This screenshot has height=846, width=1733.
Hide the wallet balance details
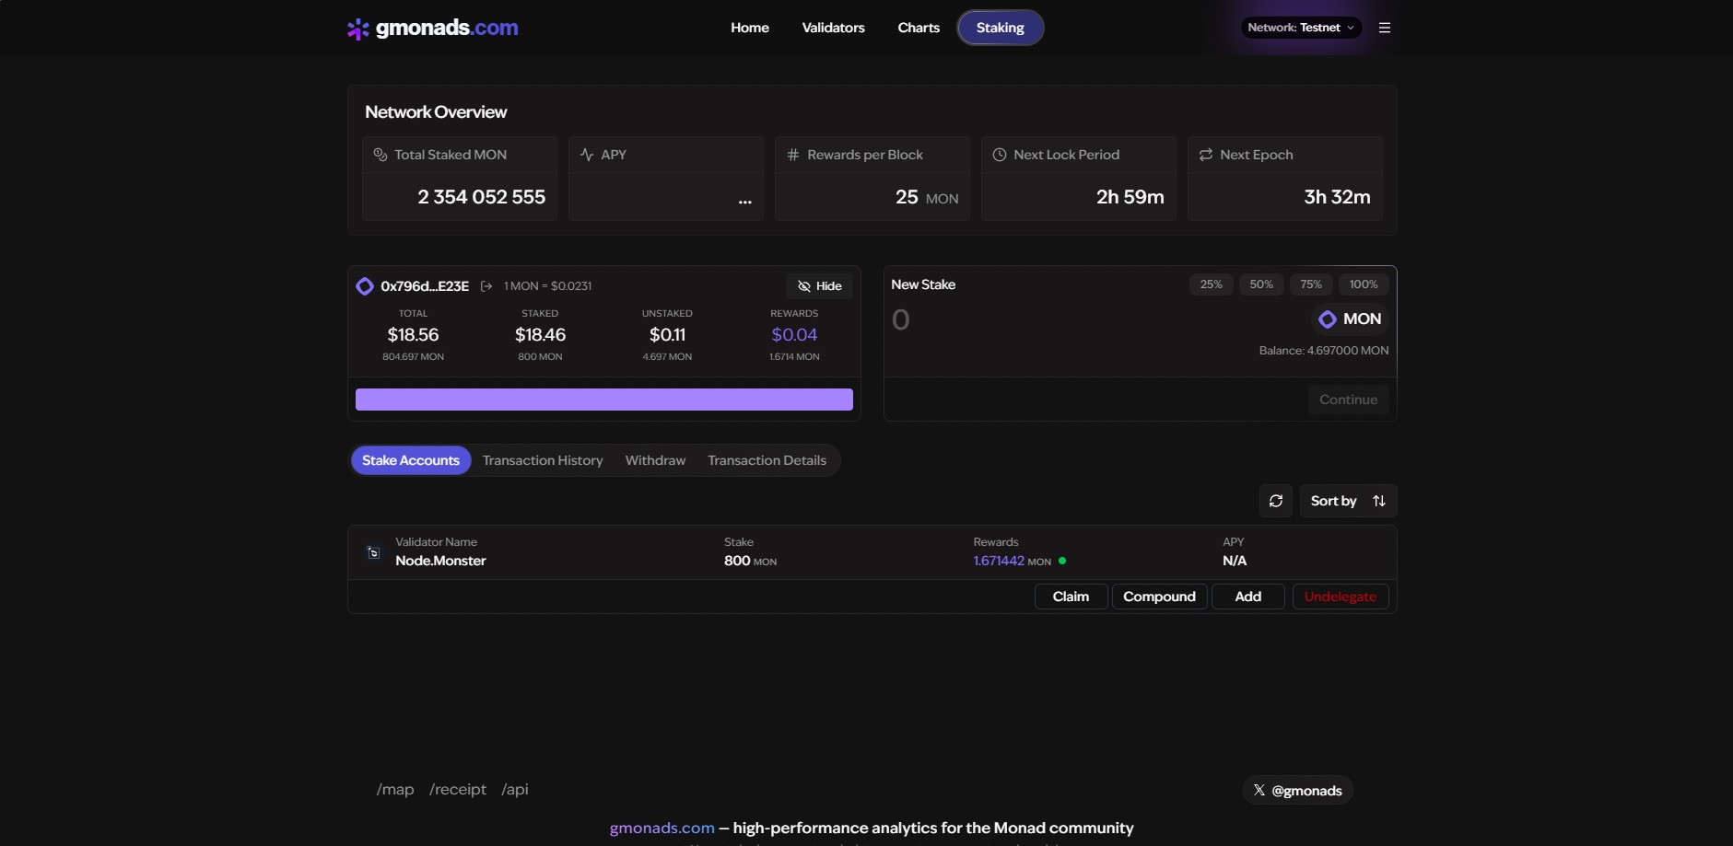point(819,285)
